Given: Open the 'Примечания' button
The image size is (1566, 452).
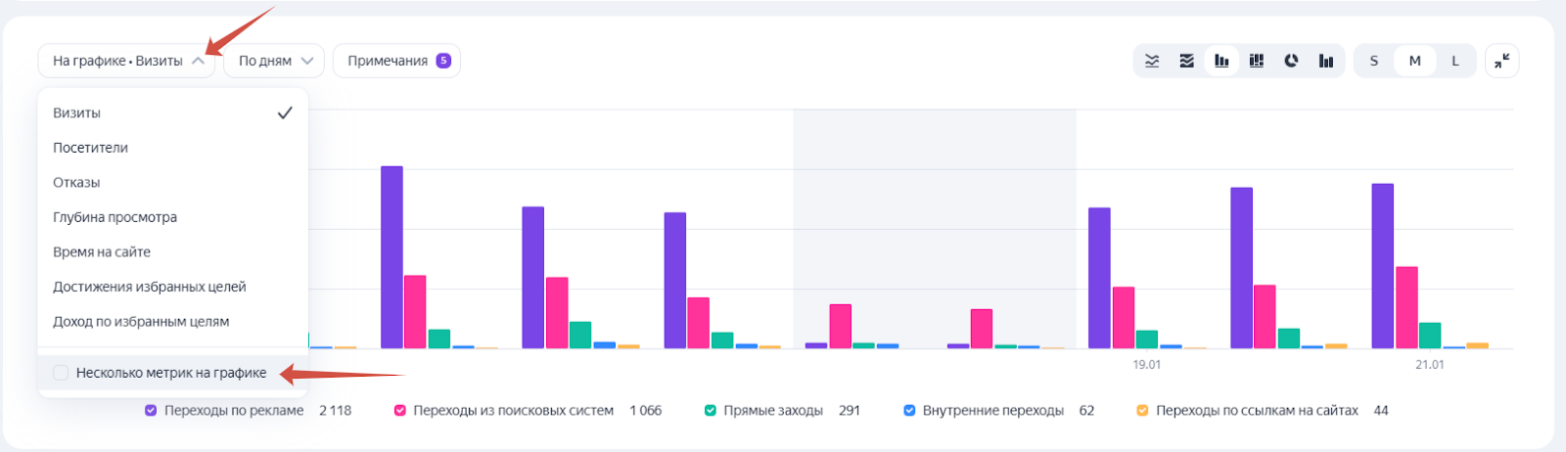Looking at the screenshot, I should click(x=388, y=61).
